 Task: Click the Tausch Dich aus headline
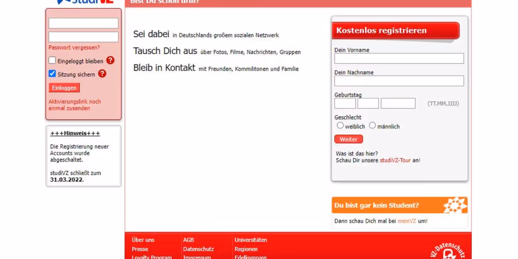[165, 51]
